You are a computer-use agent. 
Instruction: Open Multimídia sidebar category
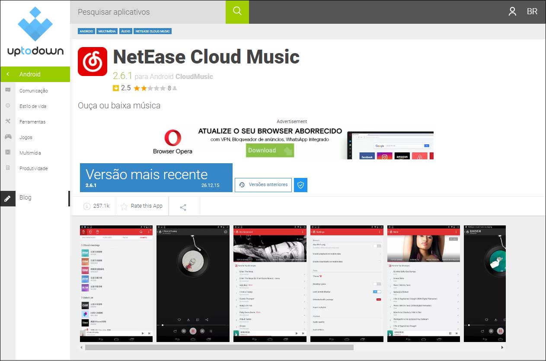point(30,153)
